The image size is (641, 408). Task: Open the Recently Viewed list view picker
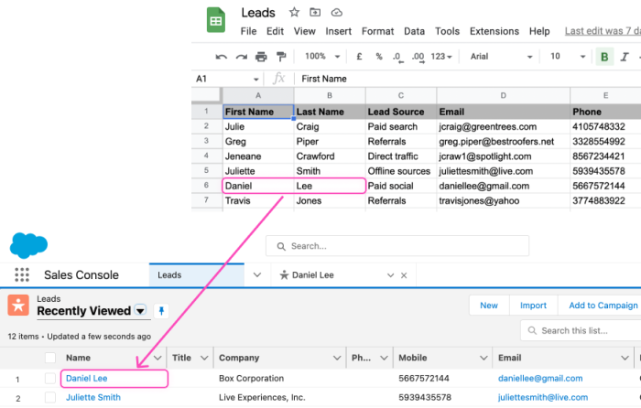(x=140, y=311)
